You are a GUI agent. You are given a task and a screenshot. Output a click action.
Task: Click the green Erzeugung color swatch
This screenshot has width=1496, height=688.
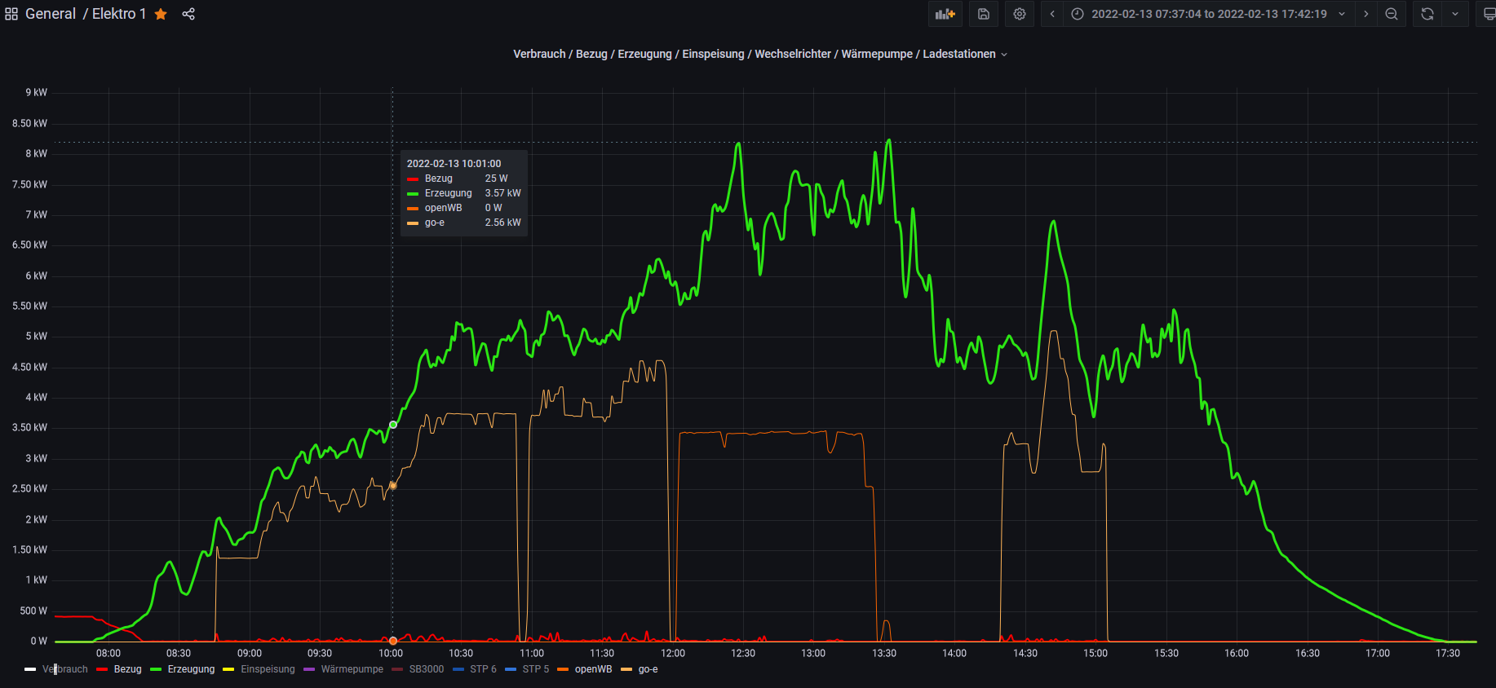click(156, 669)
